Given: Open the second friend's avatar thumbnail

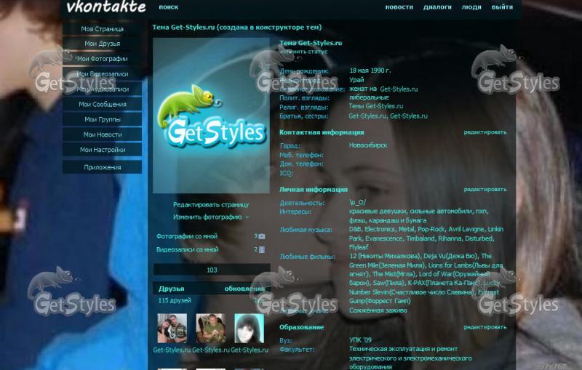Looking at the screenshot, I should tap(210, 329).
